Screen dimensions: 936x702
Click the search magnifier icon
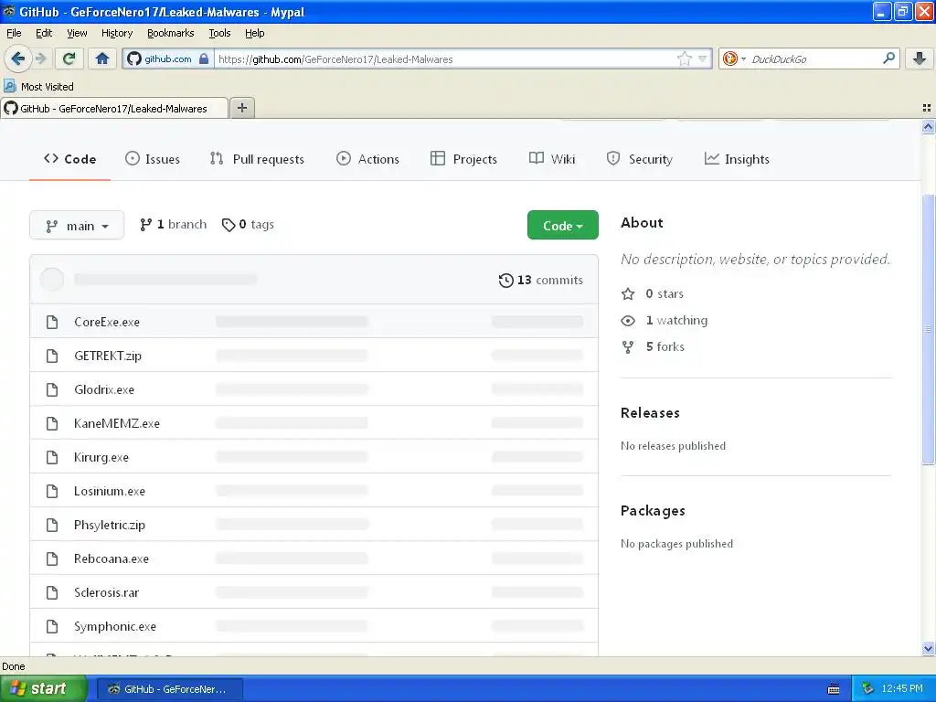pyautogui.click(x=888, y=58)
